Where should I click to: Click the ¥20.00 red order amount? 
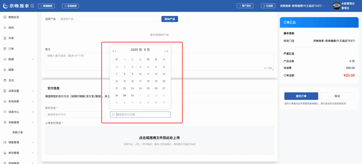click(x=349, y=75)
